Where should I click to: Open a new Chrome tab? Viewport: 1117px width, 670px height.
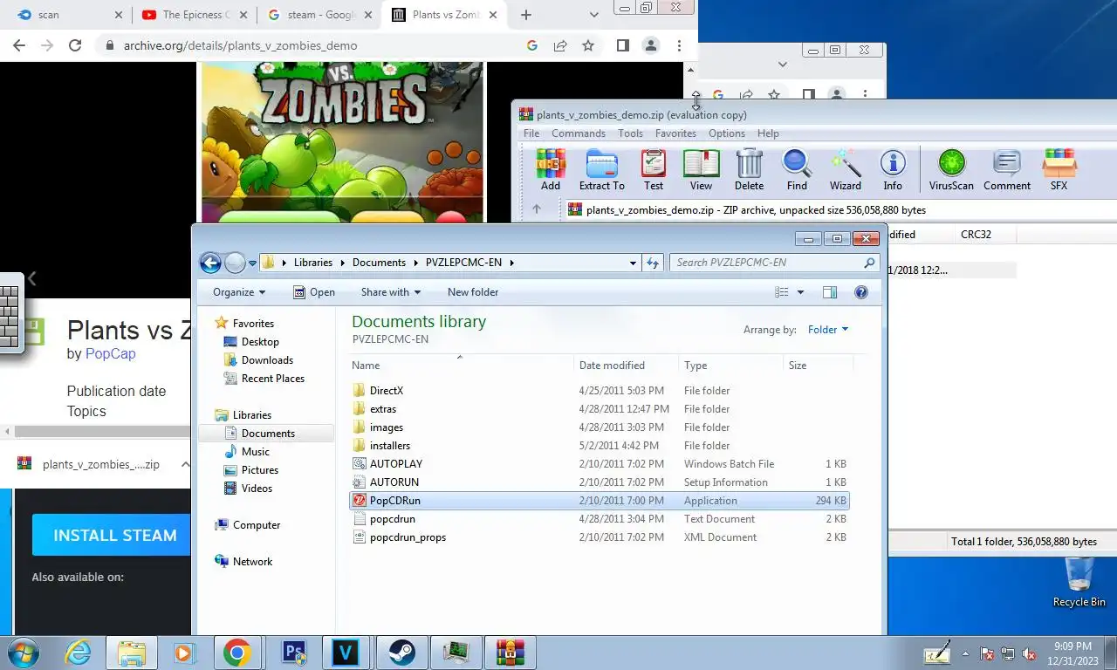pyautogui.click(x=525, y=15)
